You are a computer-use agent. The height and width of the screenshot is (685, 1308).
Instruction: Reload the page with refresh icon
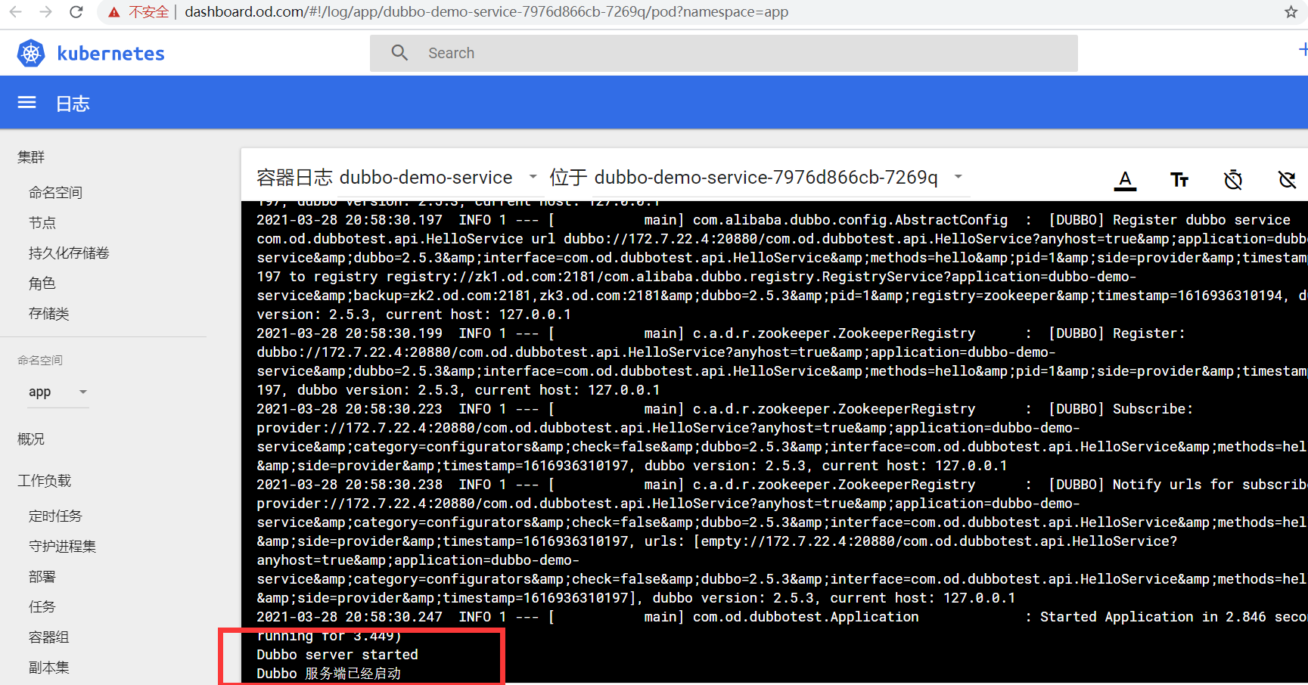(76, 12)
